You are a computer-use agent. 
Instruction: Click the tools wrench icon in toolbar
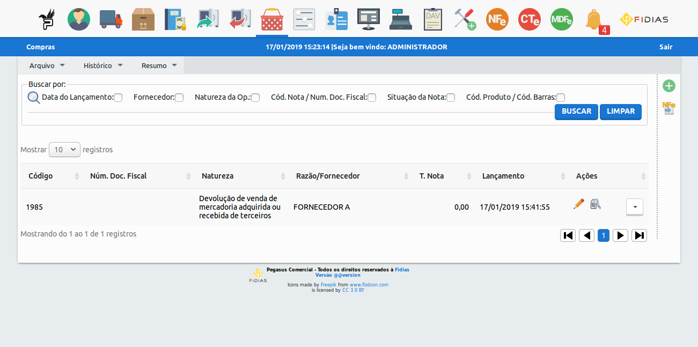465,18
